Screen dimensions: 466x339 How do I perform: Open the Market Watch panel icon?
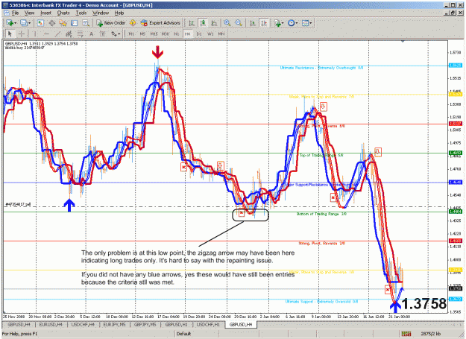tap(41, 23)
